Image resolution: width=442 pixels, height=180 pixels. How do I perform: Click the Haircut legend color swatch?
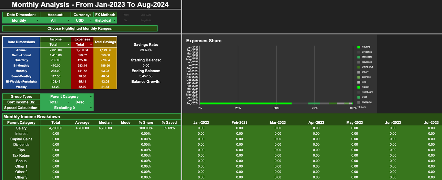coord(358,87)
